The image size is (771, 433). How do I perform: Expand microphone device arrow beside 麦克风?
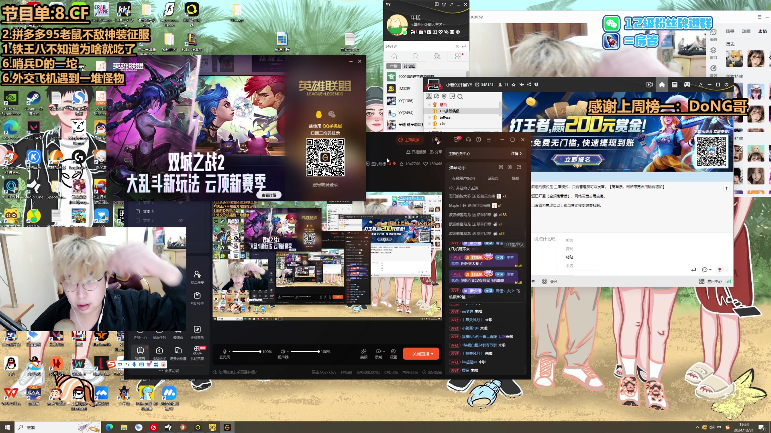tap(230, 352)
